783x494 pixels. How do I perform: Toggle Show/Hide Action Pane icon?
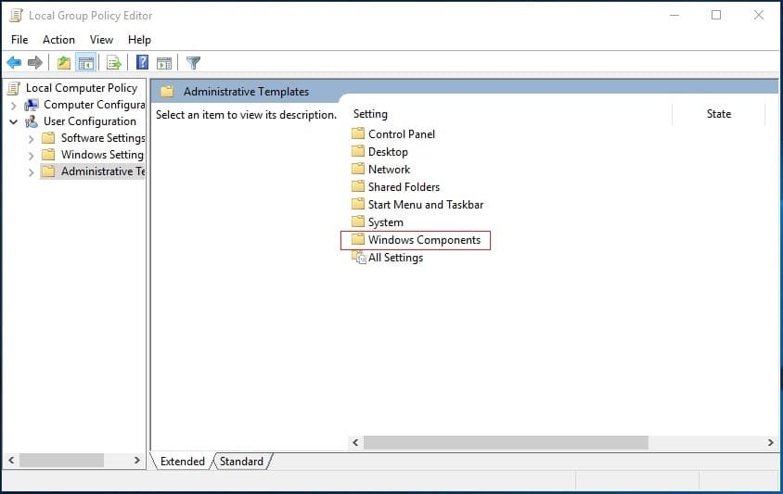point(164,63)
